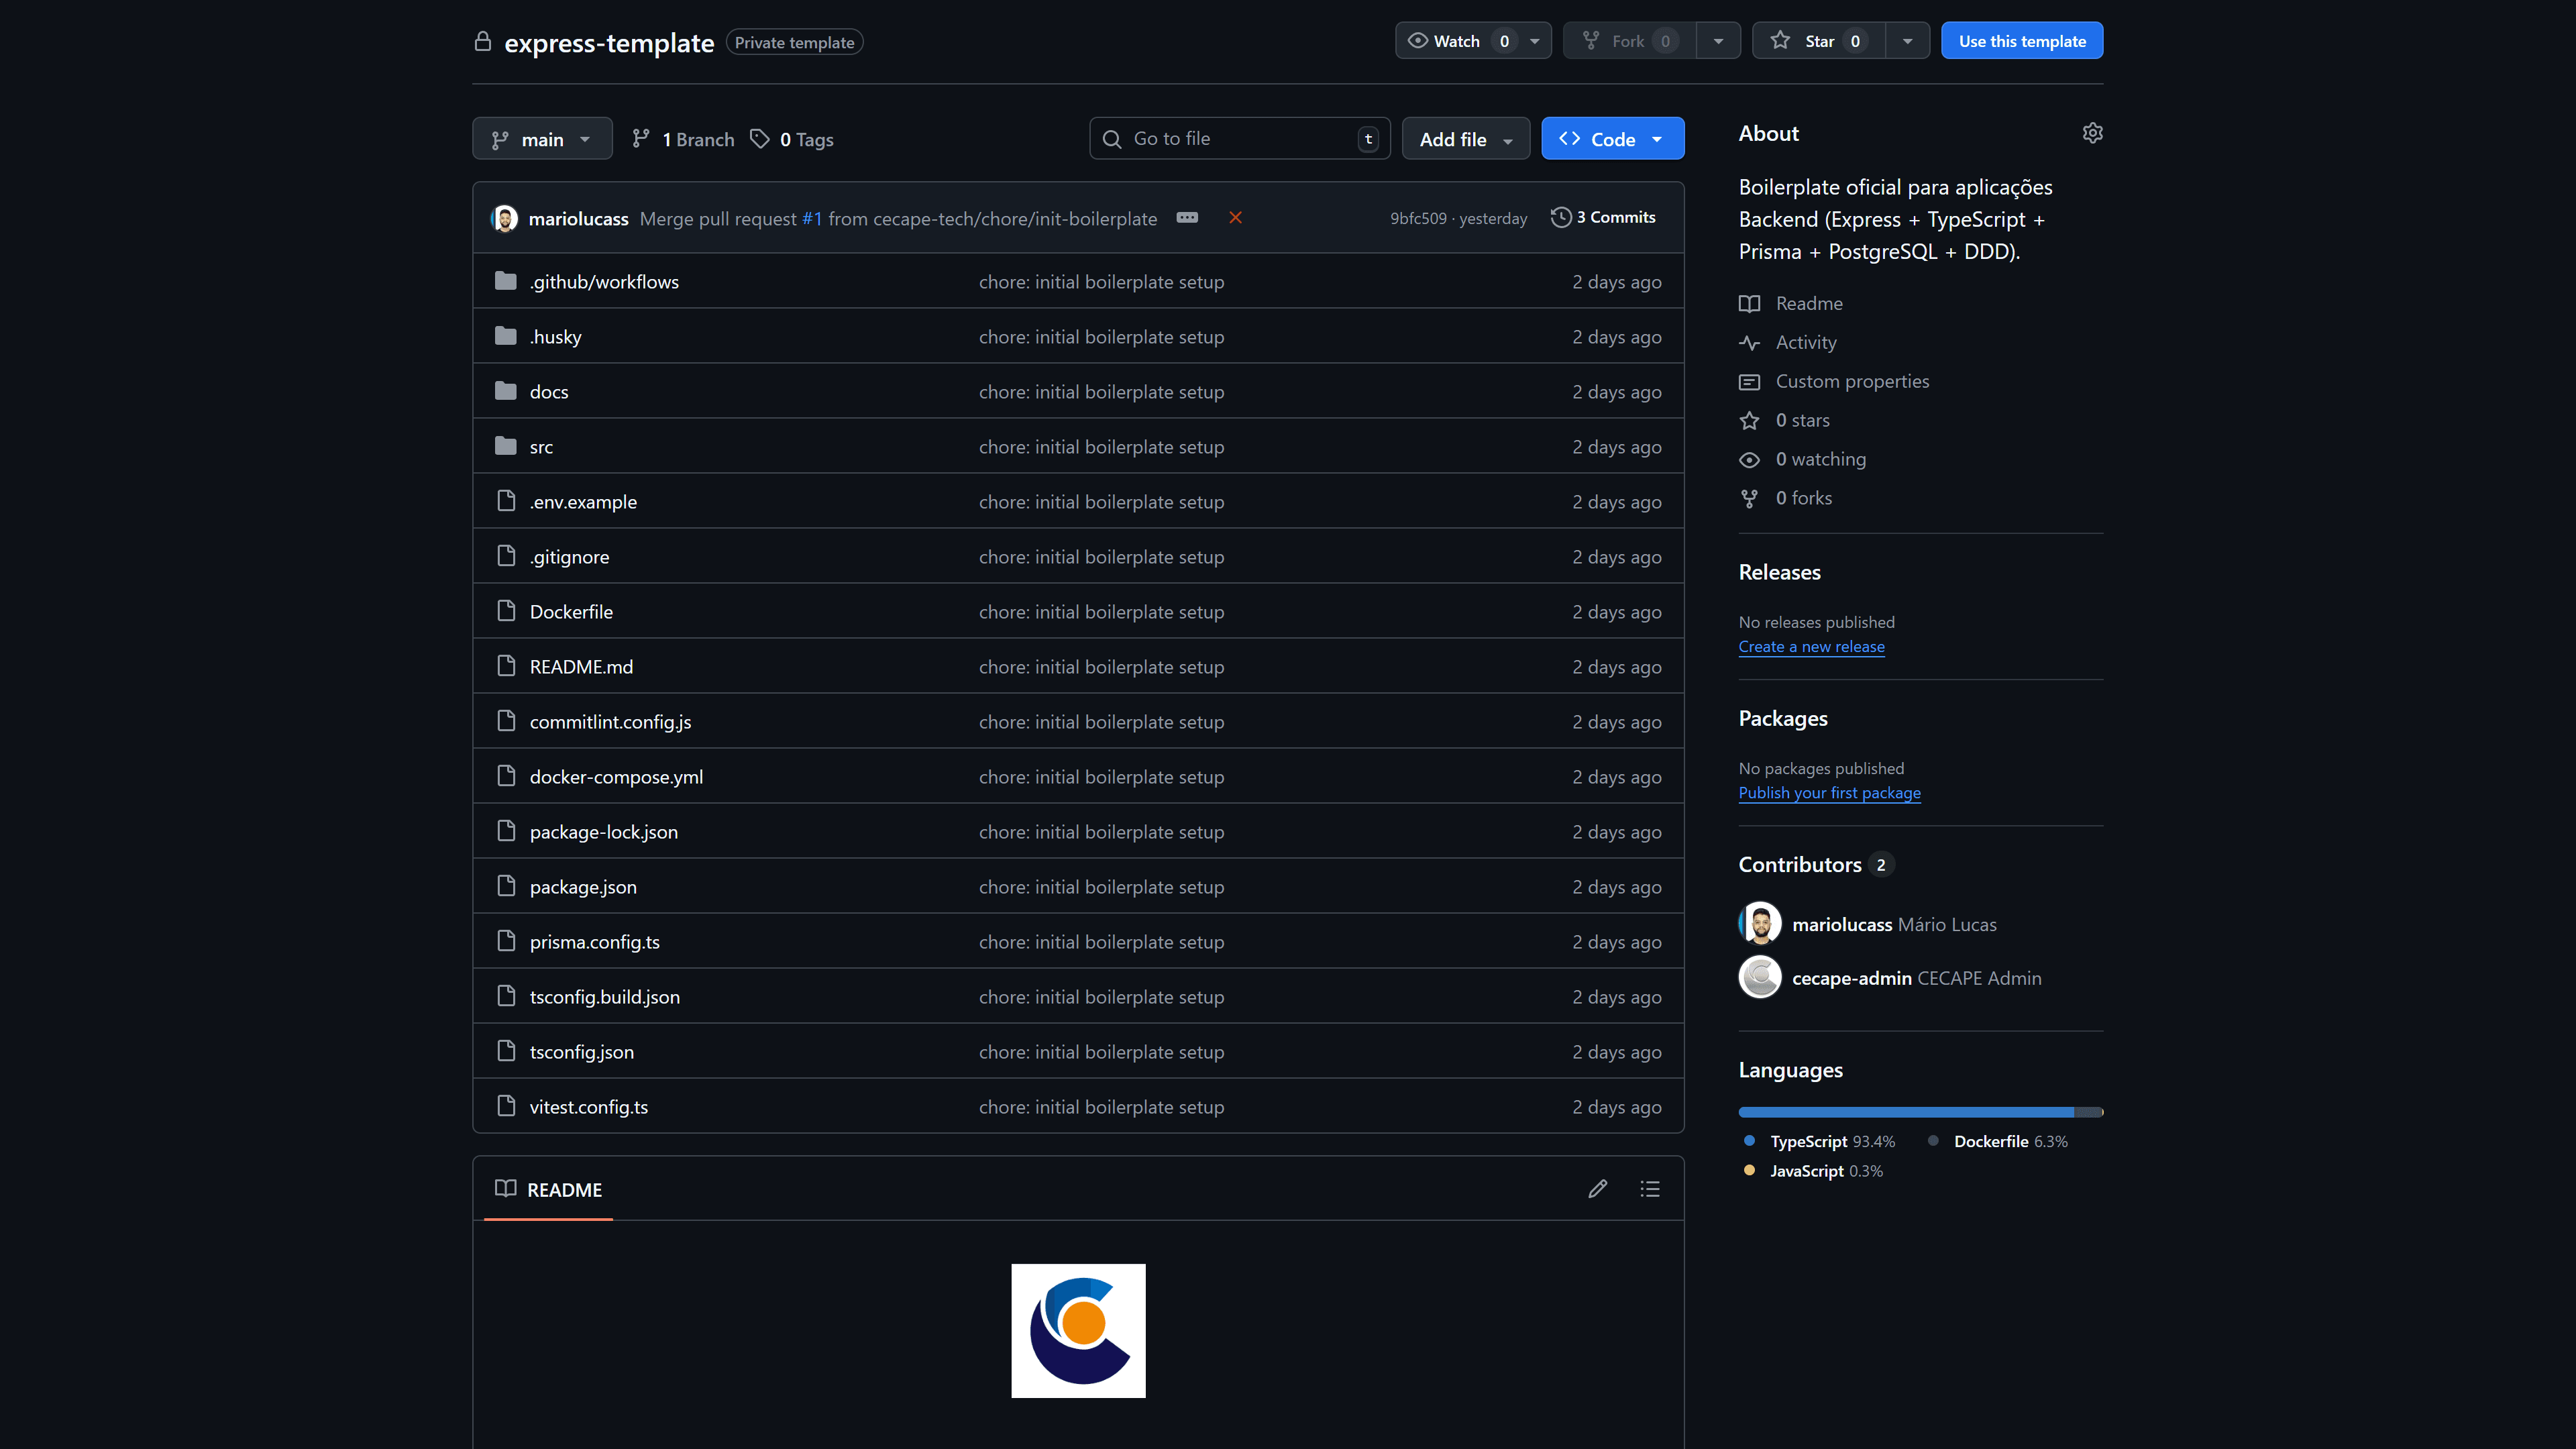Click the fork icon next to 0 forks
The height and width of the screenshot is (1449, 2576).
pos(1750,498)
